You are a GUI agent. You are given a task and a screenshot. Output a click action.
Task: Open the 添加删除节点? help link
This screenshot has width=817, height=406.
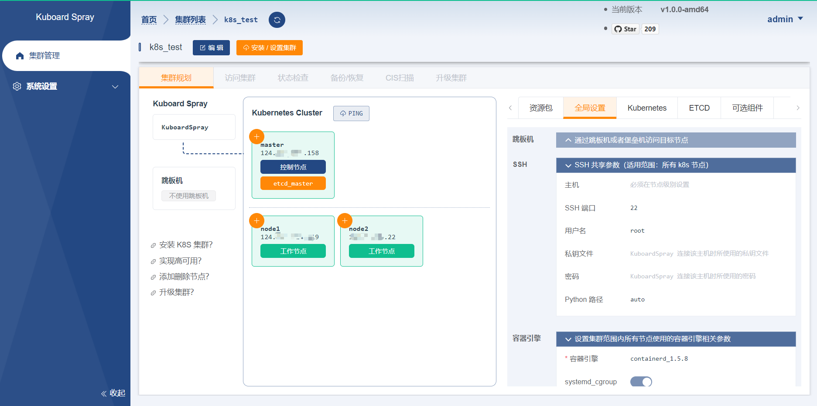point(184,277)
